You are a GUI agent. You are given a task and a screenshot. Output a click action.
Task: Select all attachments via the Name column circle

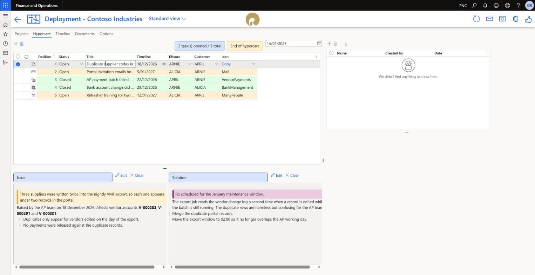331,53
